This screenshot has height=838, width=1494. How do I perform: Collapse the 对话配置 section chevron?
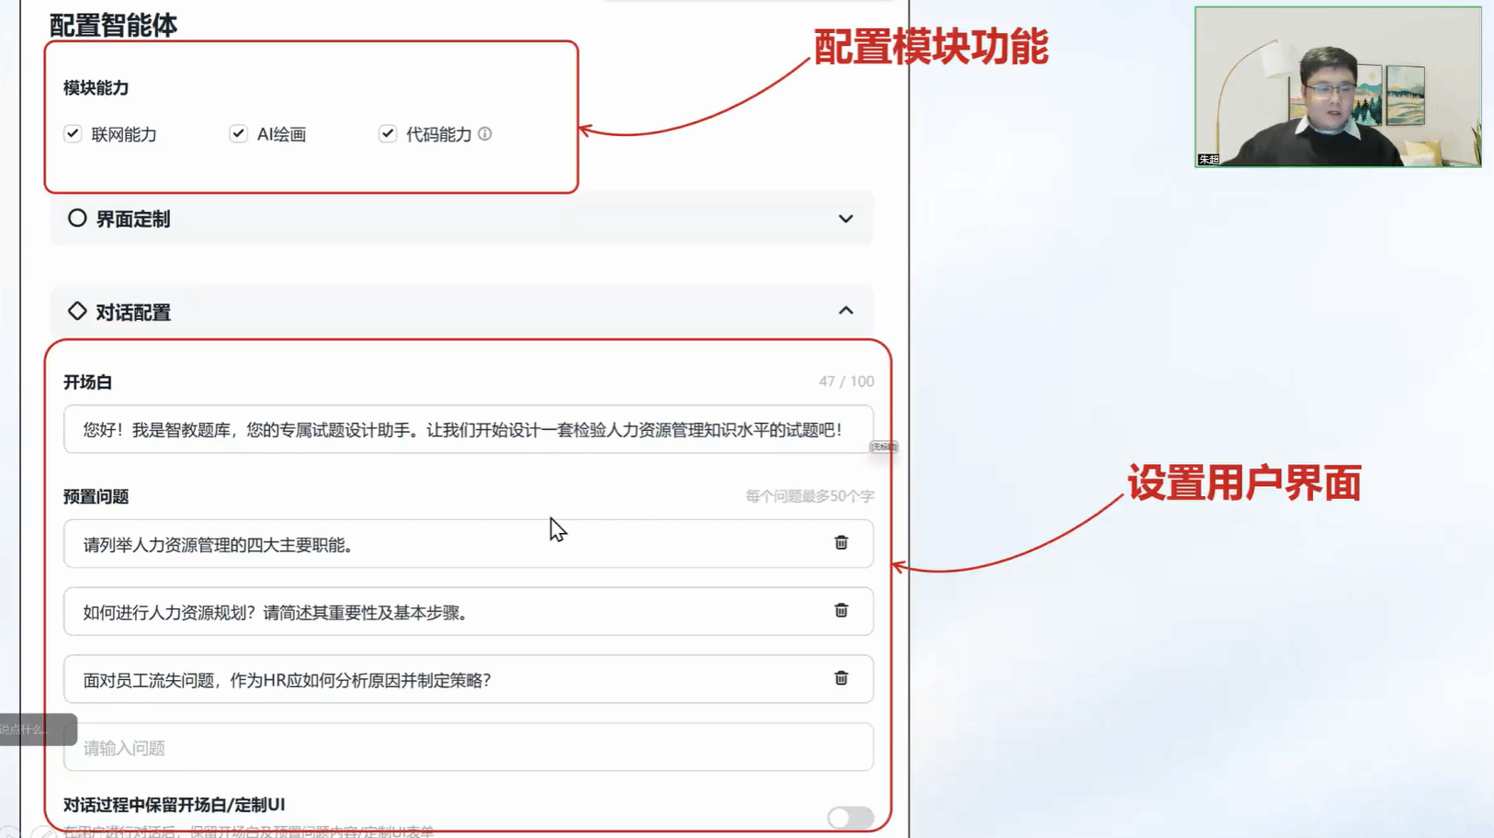tap(845, 311)
